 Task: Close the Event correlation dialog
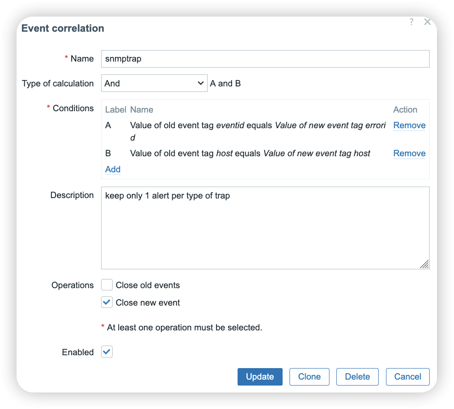pos(427,22)
